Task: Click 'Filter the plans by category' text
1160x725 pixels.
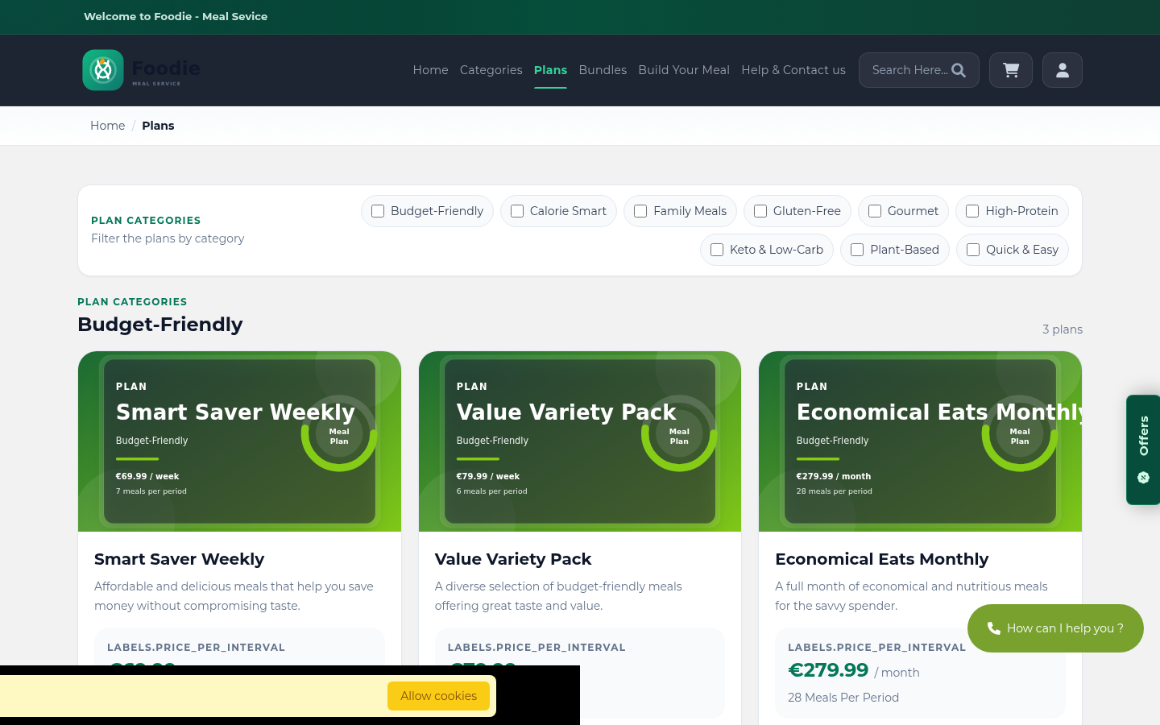Action: click(x=168, y=238)
